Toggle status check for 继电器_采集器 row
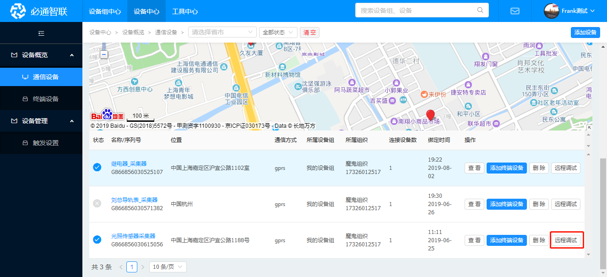Screen dimensions: 607x277 (x=97, y=168)
